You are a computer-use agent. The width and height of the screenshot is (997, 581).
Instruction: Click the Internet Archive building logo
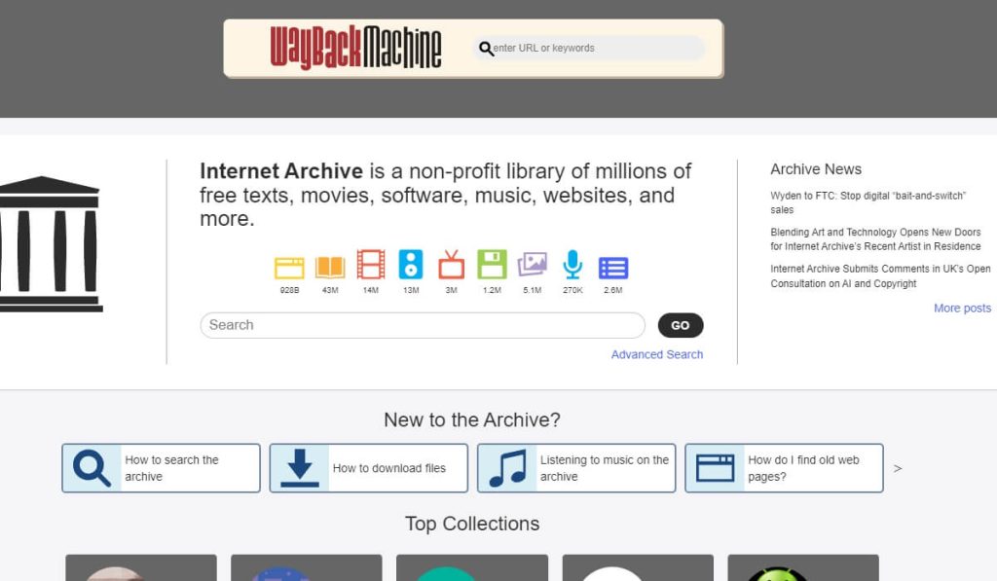(51, 244)
